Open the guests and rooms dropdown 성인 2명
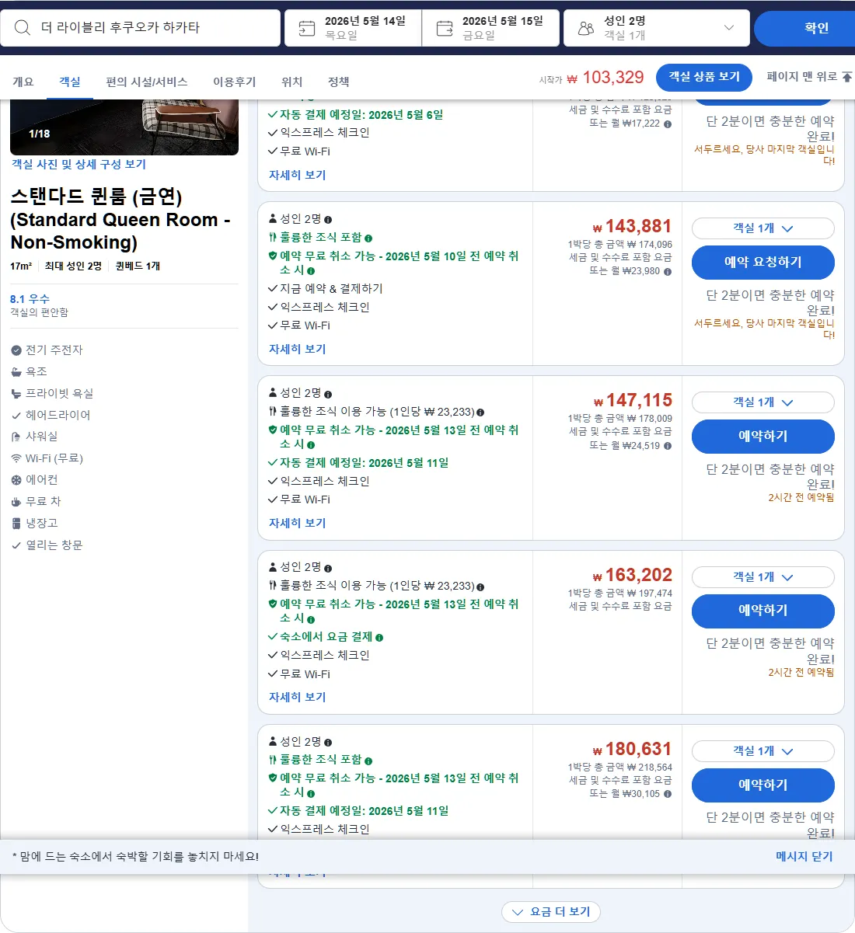The image size is (855, 933). 657,28
